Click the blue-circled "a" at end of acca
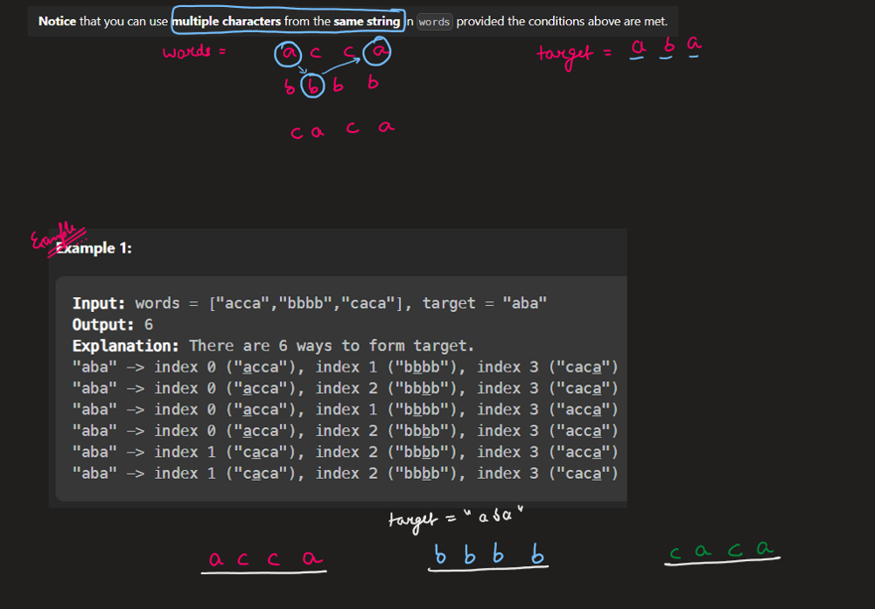 click(378, 53)
